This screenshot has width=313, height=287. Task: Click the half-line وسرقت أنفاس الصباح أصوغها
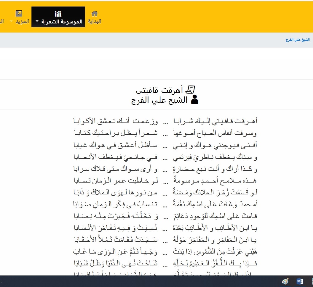click(215, 133)
